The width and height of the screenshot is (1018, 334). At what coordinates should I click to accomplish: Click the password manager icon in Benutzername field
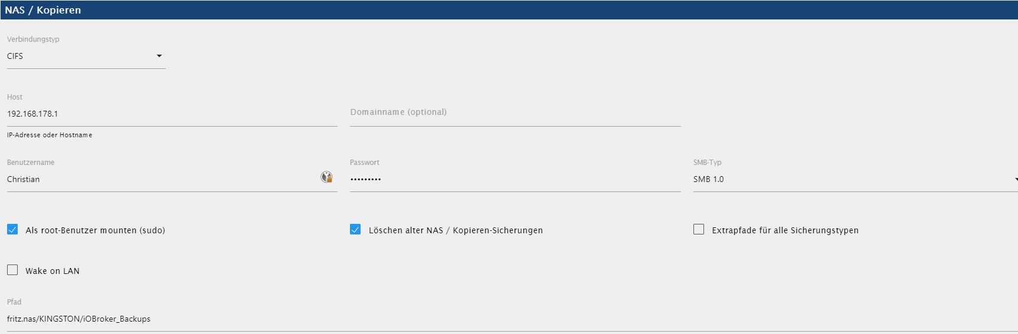click(326, 177)
